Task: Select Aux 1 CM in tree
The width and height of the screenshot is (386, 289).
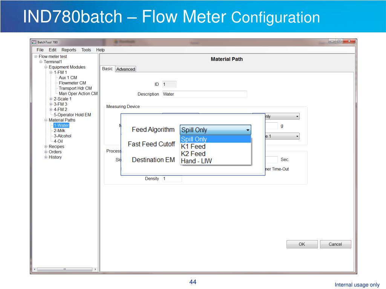Action: (x=68, y=78)
